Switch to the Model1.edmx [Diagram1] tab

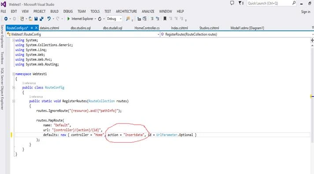pos(247,28)
